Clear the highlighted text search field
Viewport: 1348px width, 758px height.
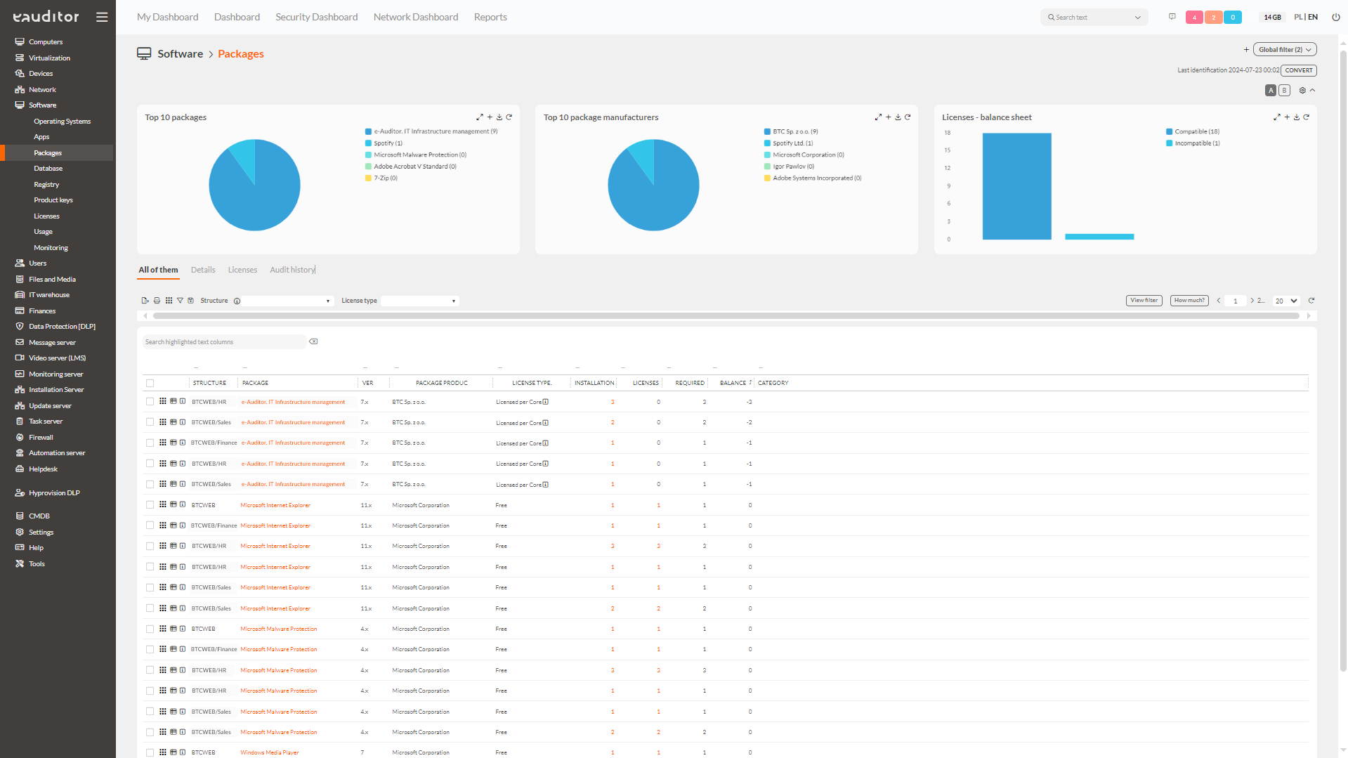(313, 342)
